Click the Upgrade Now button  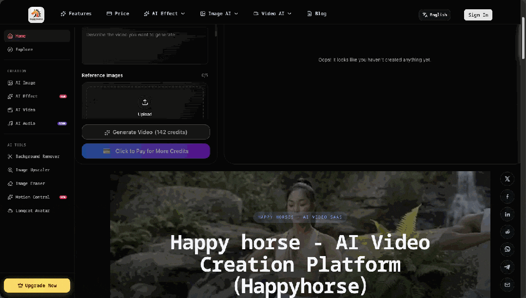(37, 286)
